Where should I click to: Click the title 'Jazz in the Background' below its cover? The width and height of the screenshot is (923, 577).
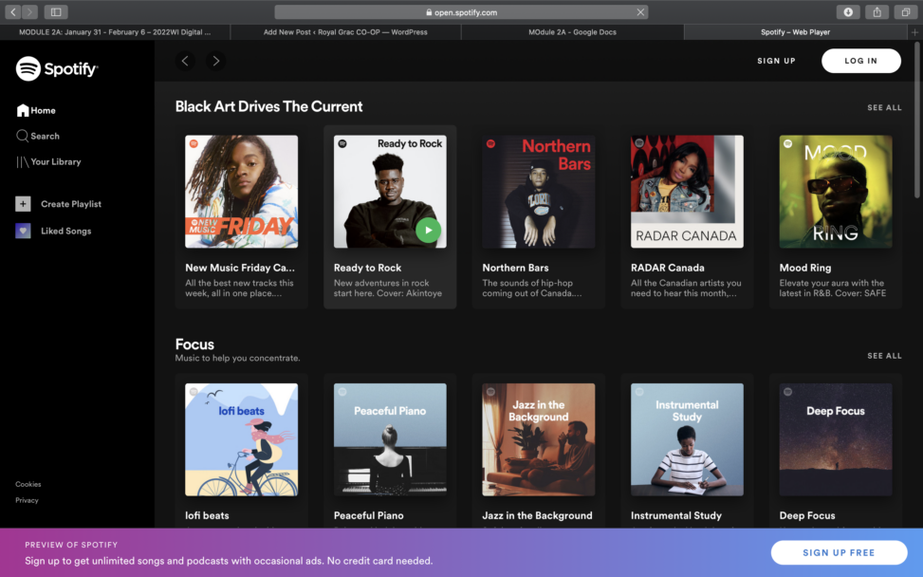click(537, 515)
